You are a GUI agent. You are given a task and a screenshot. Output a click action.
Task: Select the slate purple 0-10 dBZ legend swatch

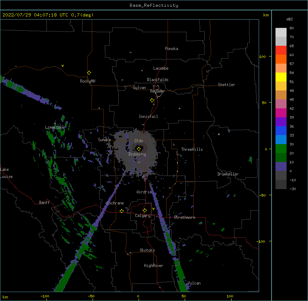[x=281, y=167]
